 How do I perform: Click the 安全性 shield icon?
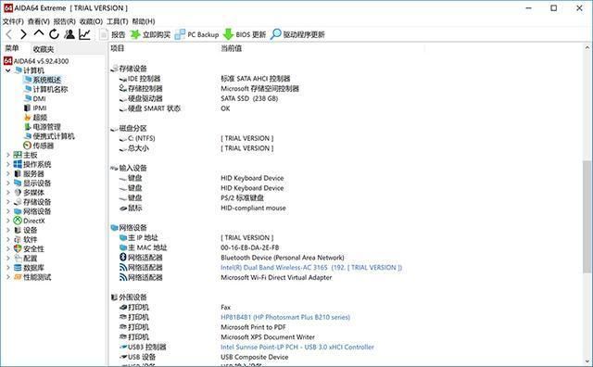(x=18, y=248)
